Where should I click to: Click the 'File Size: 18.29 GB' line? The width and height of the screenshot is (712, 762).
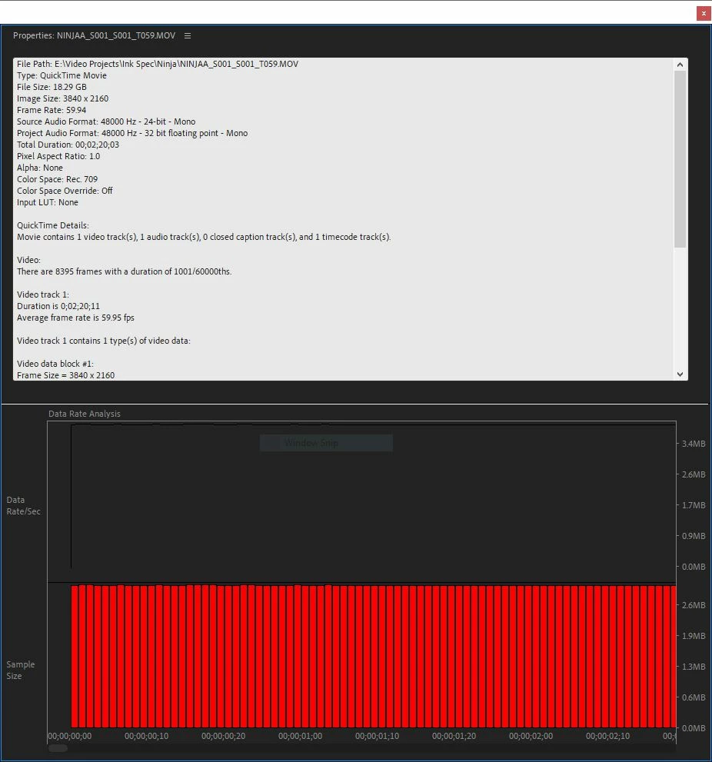[x=52, y=87]
